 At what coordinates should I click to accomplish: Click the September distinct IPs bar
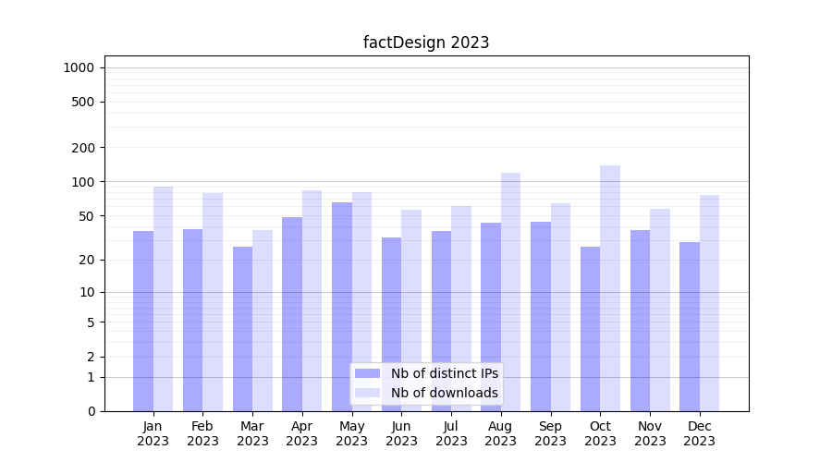[541, 316]
